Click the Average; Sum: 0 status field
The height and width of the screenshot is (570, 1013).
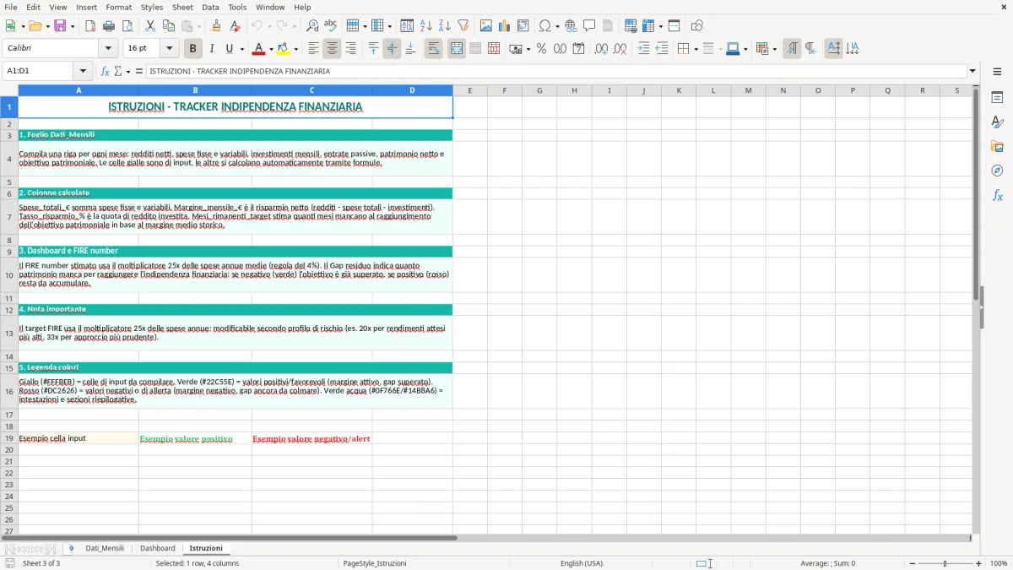827,563
